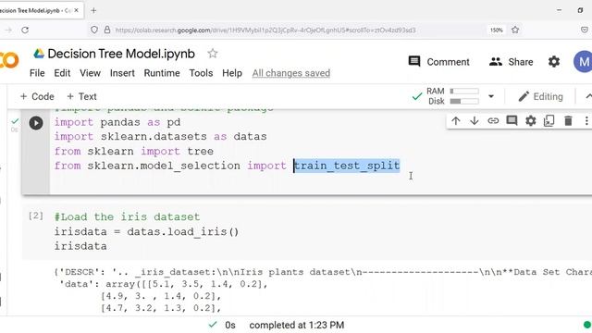Select the cell [2] execution counter
Screen dimensions: 592x333
[36, 216]
